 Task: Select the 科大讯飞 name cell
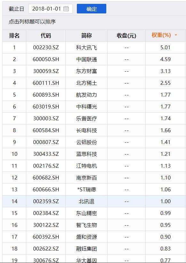tap(86, 48)
